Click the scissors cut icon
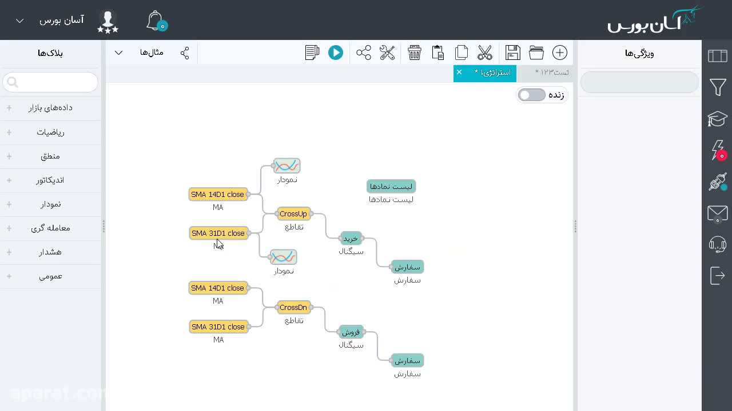Viewport: 732px width, 411px height. pyautogui.click(x=485, y=53)
